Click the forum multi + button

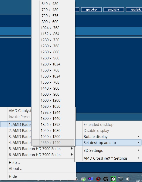(114, 10)
